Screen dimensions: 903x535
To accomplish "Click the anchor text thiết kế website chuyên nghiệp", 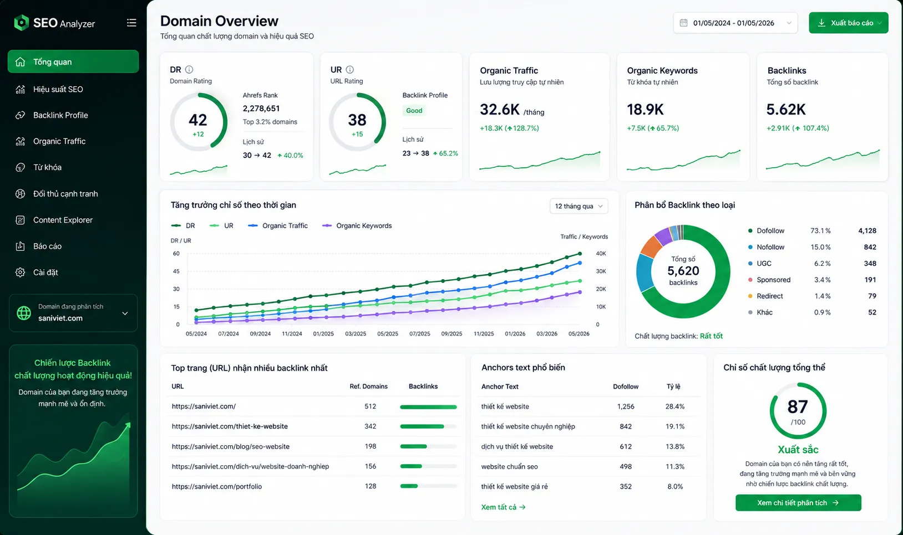I will 528,426.
